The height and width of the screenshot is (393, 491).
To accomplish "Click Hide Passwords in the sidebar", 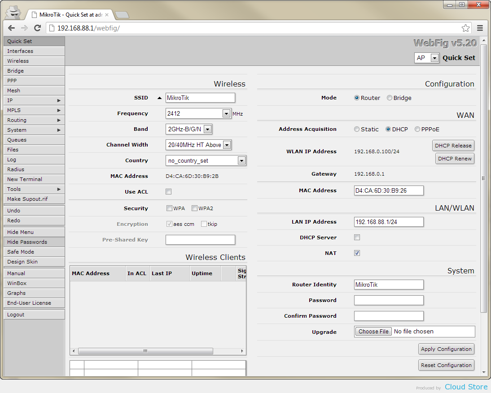I will tap(34, 242).
